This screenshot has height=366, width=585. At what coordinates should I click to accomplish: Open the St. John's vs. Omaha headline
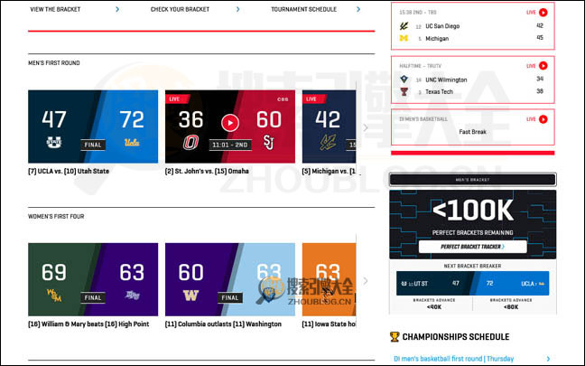pos(207,171)
